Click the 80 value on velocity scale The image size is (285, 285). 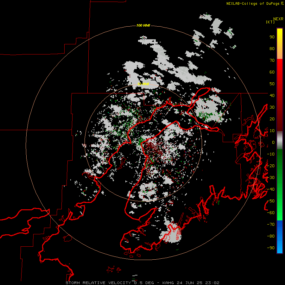pos(272,48)
